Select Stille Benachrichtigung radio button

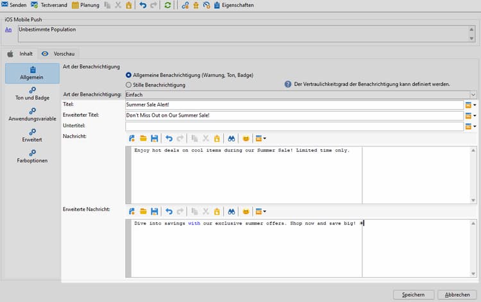point(128,85)
